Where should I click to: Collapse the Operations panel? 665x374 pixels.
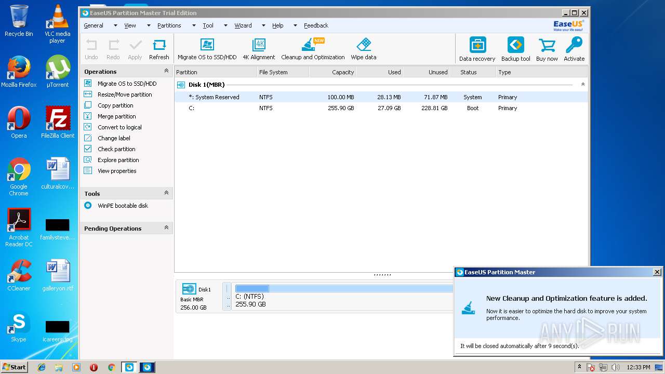166,71
